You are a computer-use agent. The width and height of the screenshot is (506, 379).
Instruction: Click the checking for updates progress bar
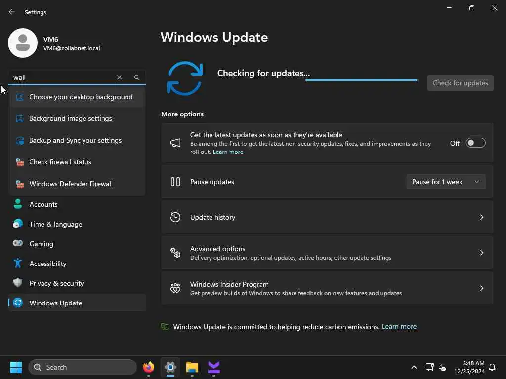point(361,80)
